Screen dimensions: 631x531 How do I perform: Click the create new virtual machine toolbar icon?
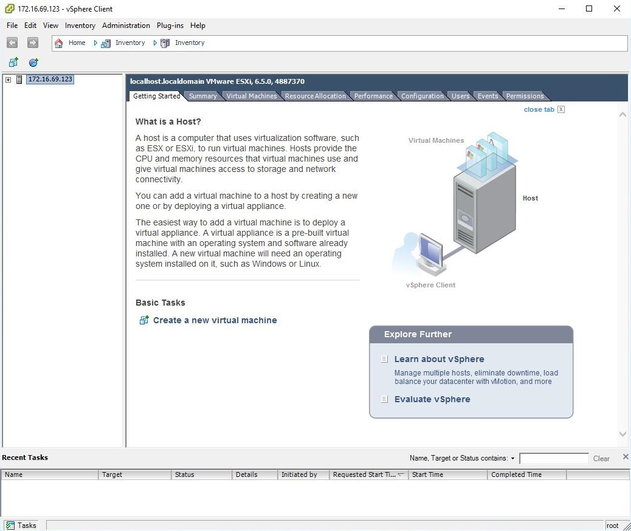tap(13, 62)
